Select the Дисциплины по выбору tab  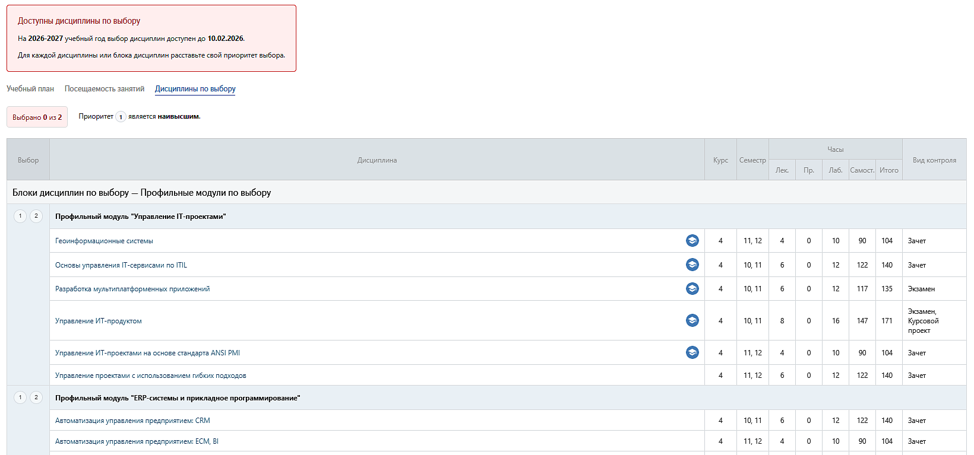coord(195,89)
